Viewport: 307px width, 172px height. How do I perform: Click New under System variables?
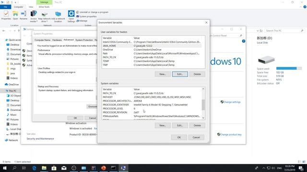163,125
